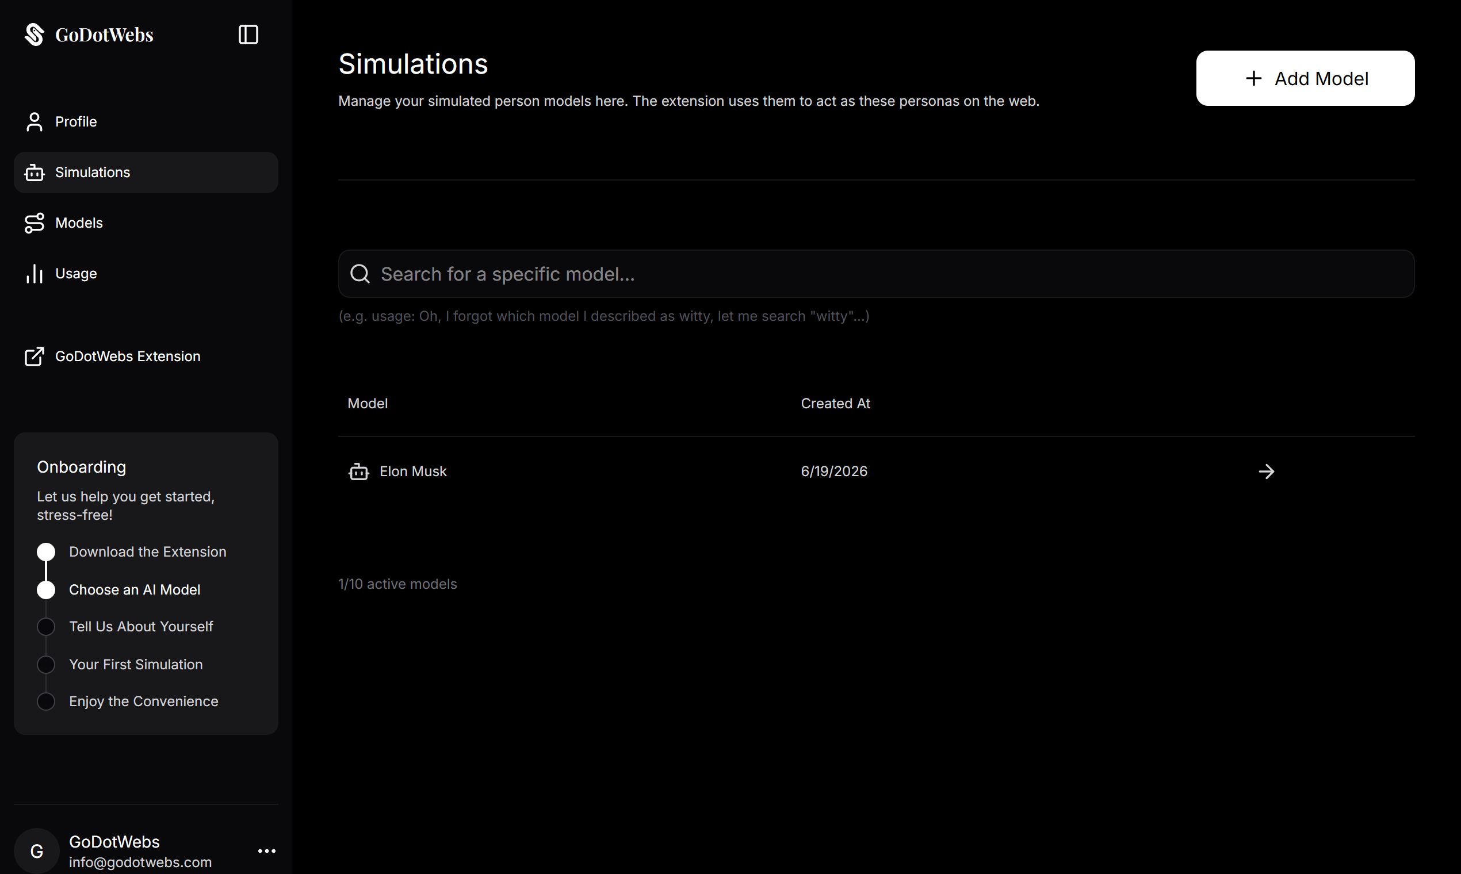The width and height of the screenshot is (1461, 874).
Task: Click the search magnifier icon
Action: 360,274
